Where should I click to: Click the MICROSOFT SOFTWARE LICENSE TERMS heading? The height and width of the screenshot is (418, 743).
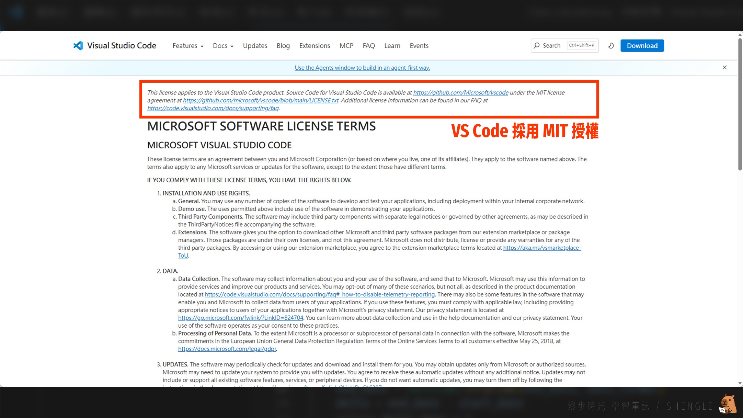coord(261,126)
